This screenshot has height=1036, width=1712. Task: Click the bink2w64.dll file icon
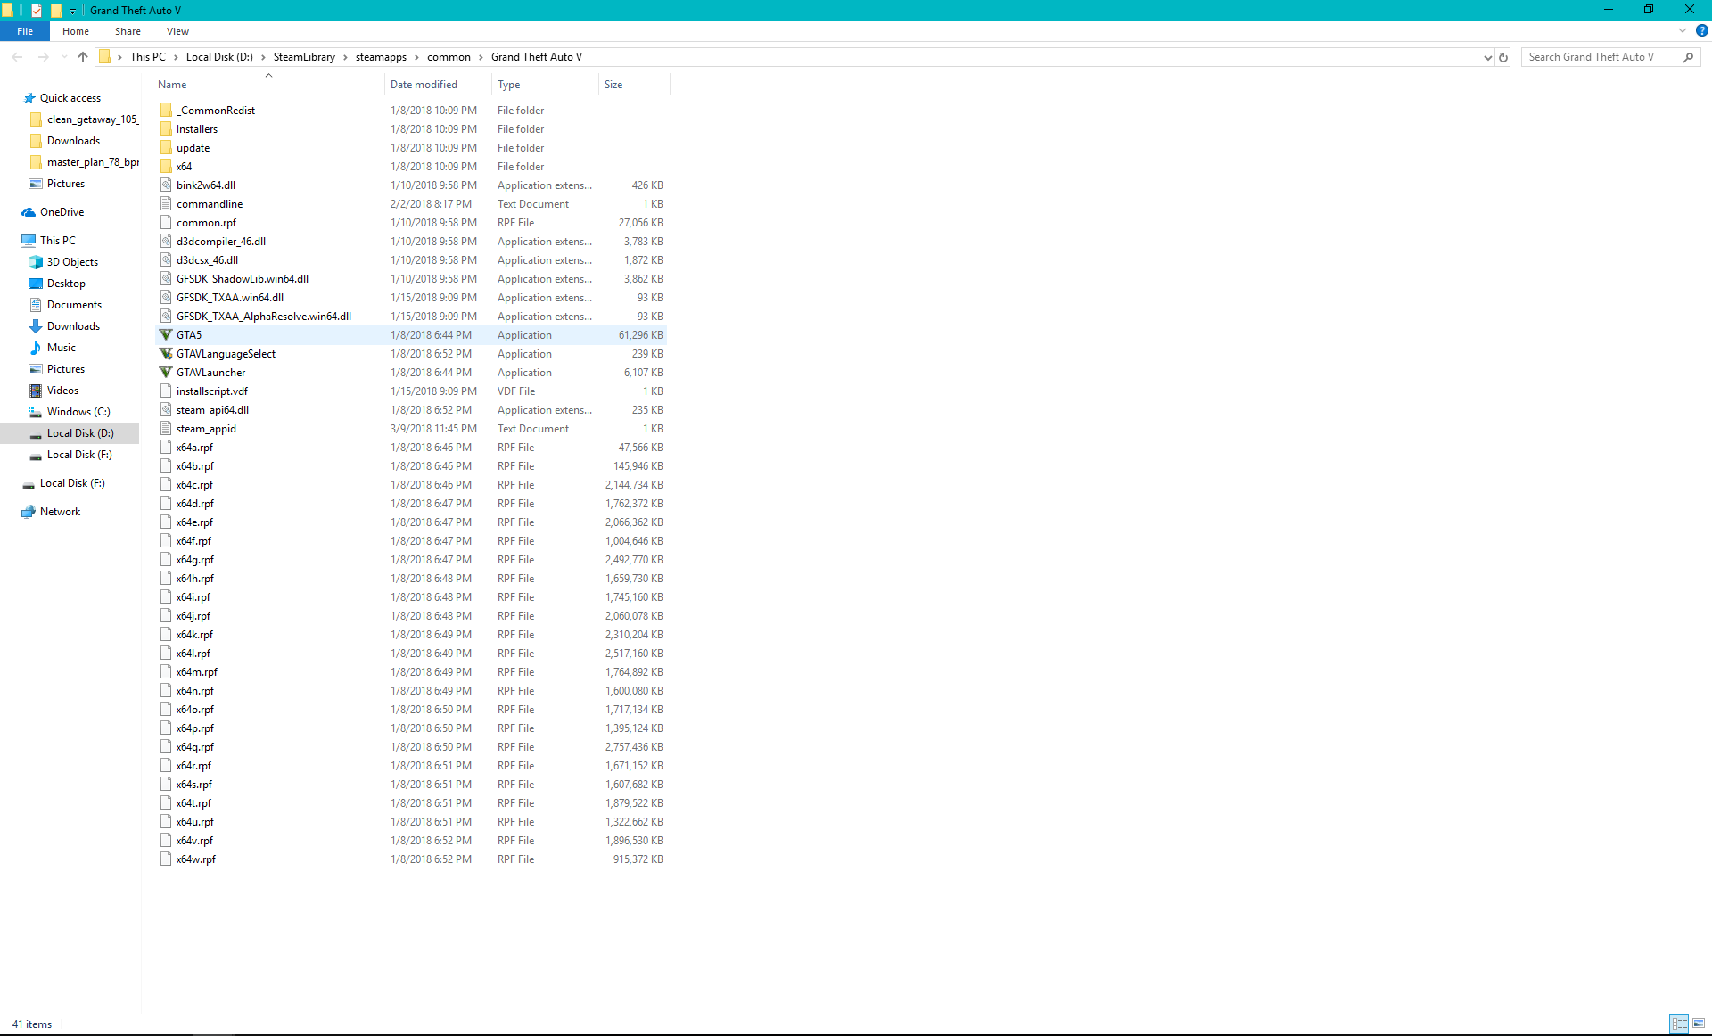click(x=166, y=185)
